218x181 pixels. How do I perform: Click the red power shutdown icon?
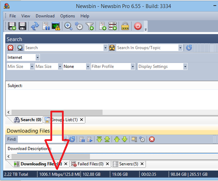(x=138, y=26)
